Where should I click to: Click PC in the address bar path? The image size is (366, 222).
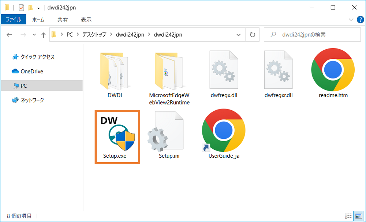click(70, 34)
